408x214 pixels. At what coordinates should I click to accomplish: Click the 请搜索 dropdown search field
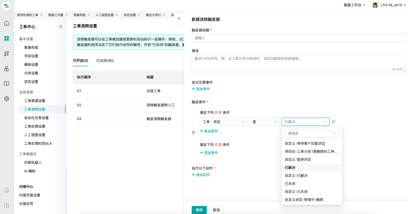tap(312, 133)
